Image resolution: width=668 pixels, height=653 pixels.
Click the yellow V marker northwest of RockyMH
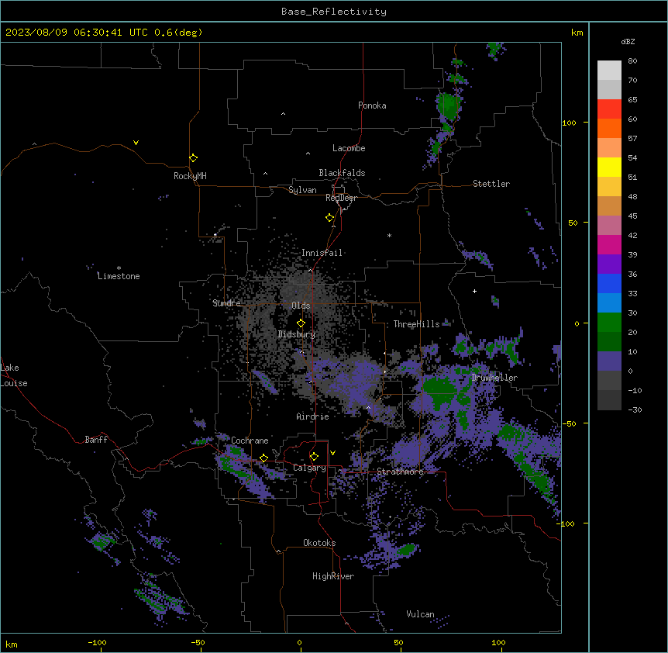coord(136,143)
